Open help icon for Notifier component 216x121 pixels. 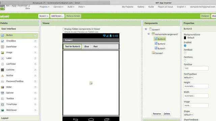[x=35, y=76]
